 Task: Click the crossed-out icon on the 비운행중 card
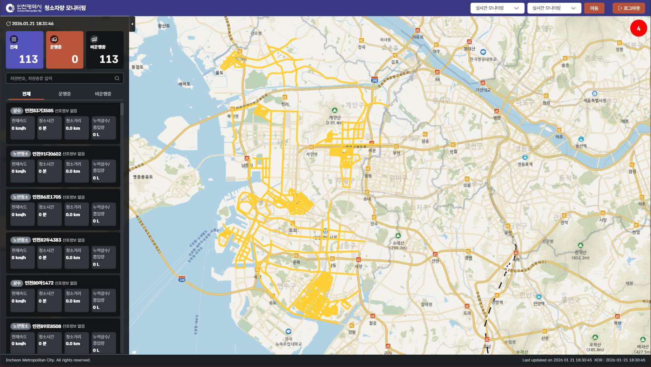tap(94, 39)
